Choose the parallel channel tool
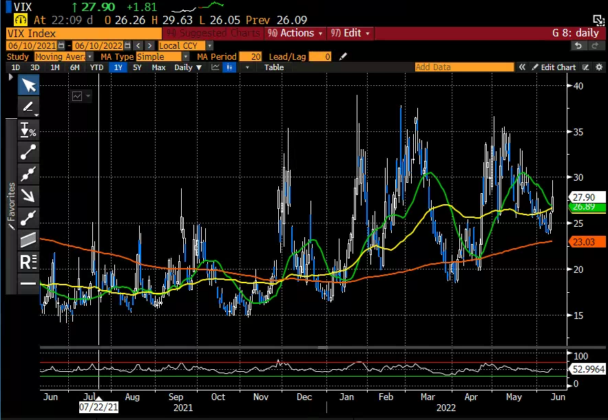608x420 pixels. (x=28, y=240)
